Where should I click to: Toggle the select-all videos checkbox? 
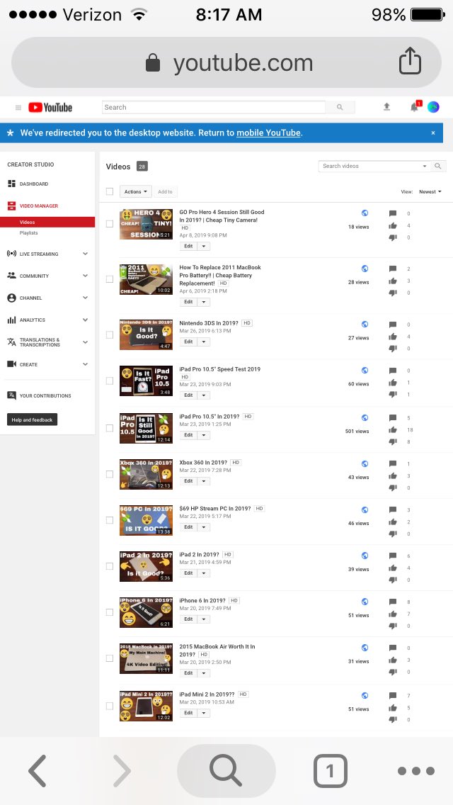pyautogui.click(x=109, y=191)
